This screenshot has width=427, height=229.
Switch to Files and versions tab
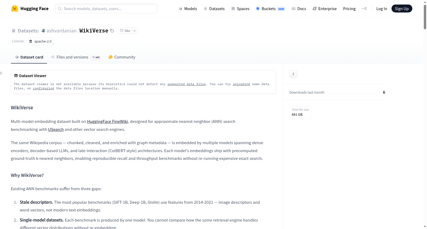(x=76, y=57)
